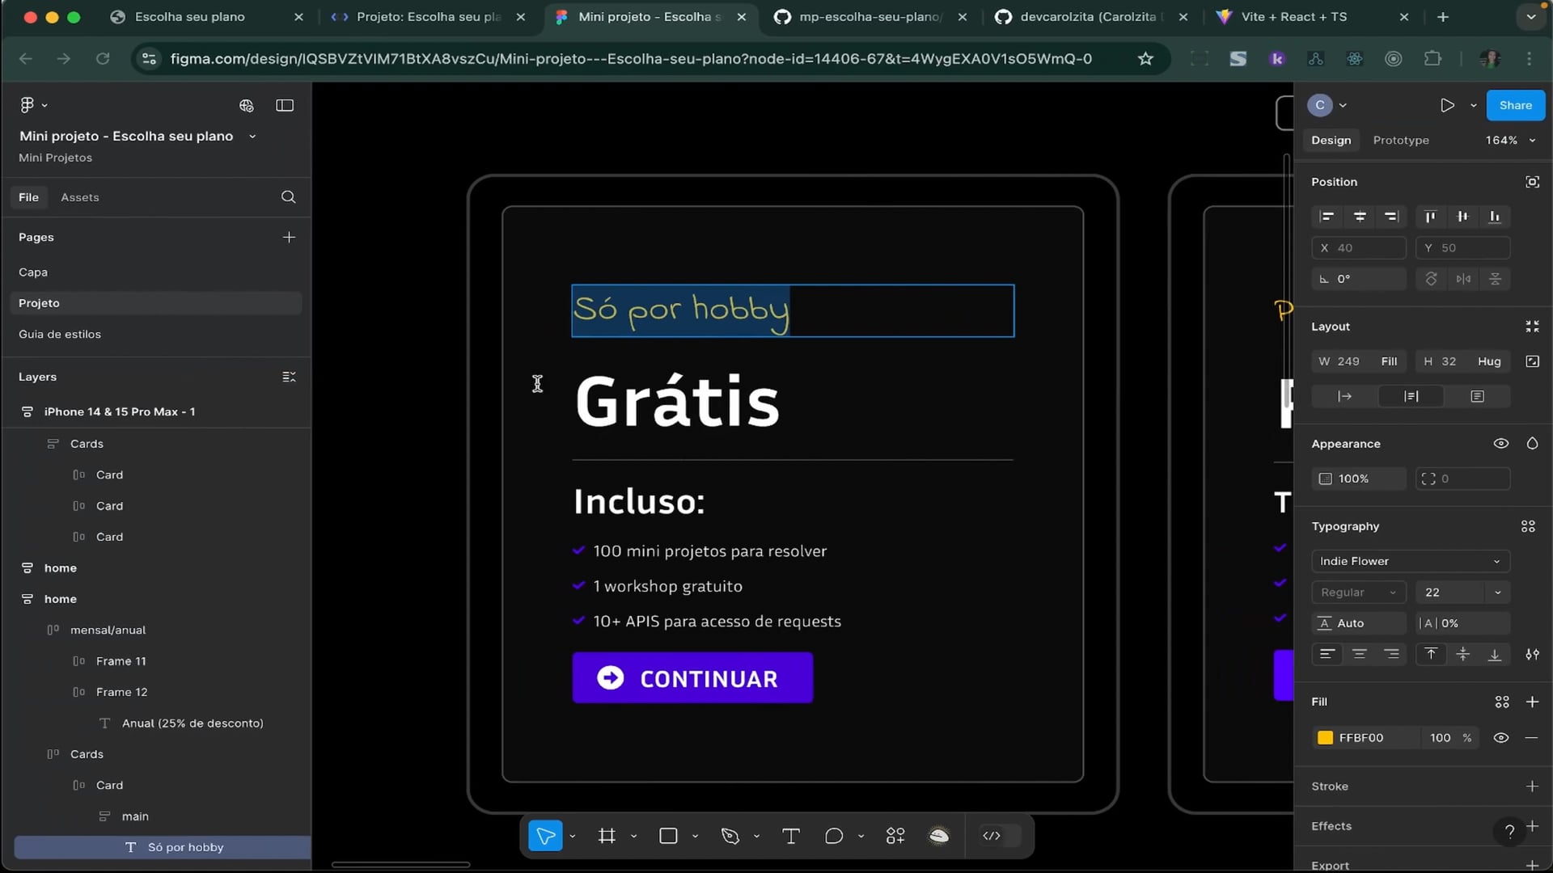The width and height of the screenshot is (1553, 873).
Task: Expand the font size 22 dropdown
Action: pos(1497,593)
